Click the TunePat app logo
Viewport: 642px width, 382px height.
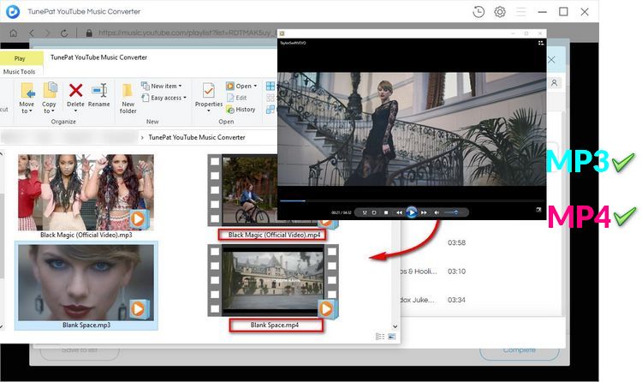pyautogui.click(x=13, y=11)
